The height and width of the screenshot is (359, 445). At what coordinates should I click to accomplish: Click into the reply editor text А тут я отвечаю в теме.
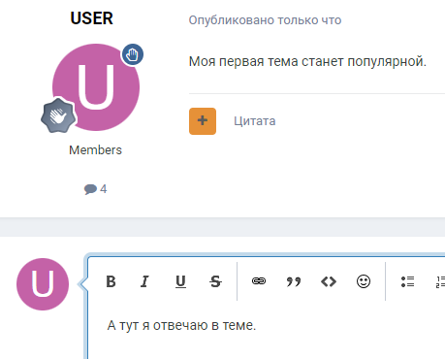[x=181, y=325]
